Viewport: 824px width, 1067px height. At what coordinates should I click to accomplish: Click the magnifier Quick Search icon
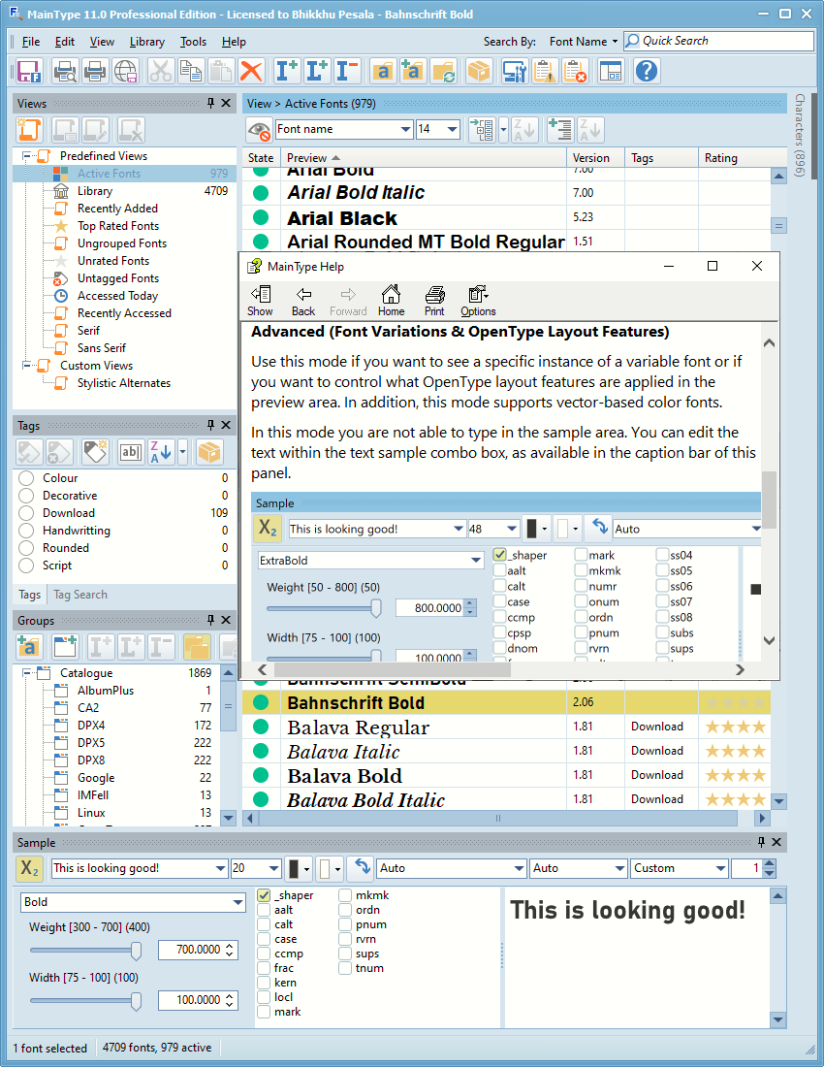632,41
